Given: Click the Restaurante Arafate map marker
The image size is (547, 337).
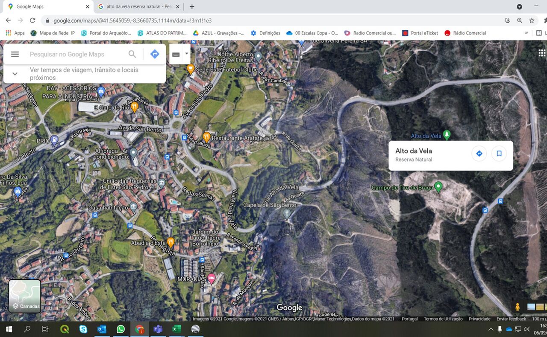Looking at the screenshot, I should click(206, 137).
